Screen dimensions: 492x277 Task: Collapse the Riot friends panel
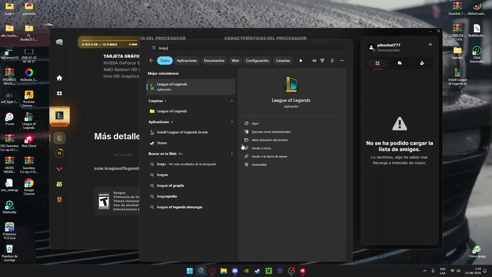430,45
